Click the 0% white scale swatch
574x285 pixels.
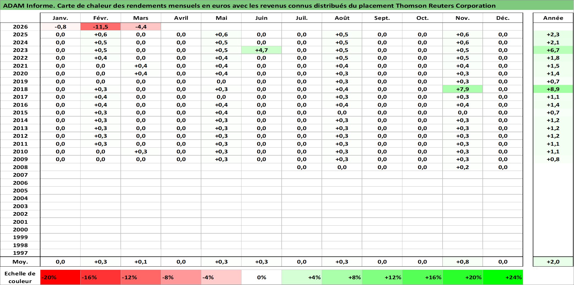pos(261,277)
